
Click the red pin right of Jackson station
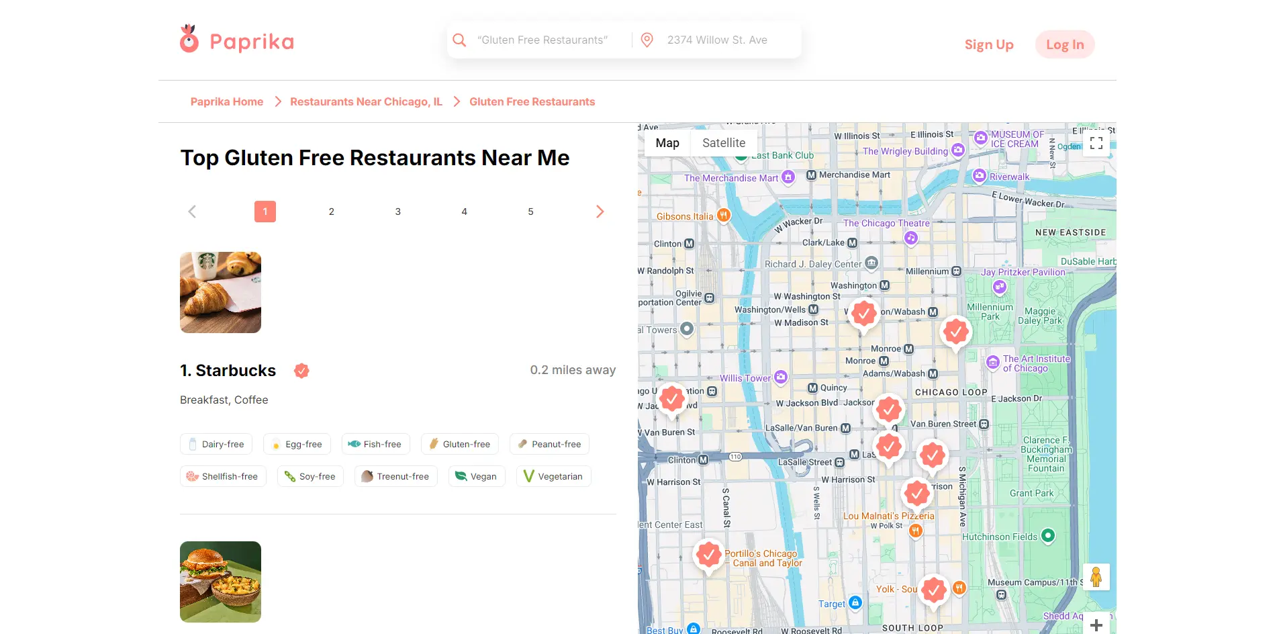(x=889, y=409)
